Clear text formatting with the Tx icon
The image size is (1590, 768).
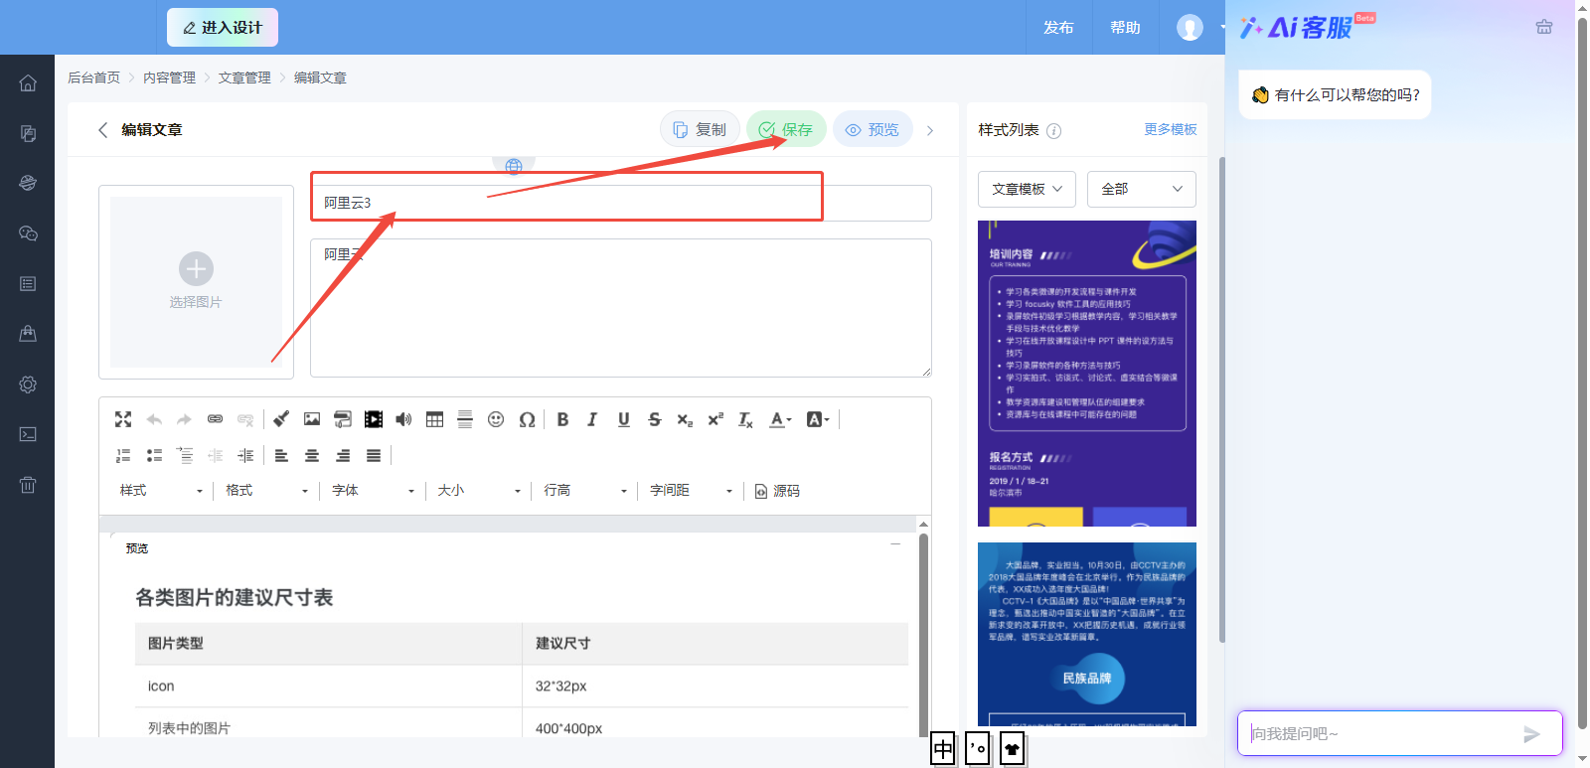coord(745,419)
